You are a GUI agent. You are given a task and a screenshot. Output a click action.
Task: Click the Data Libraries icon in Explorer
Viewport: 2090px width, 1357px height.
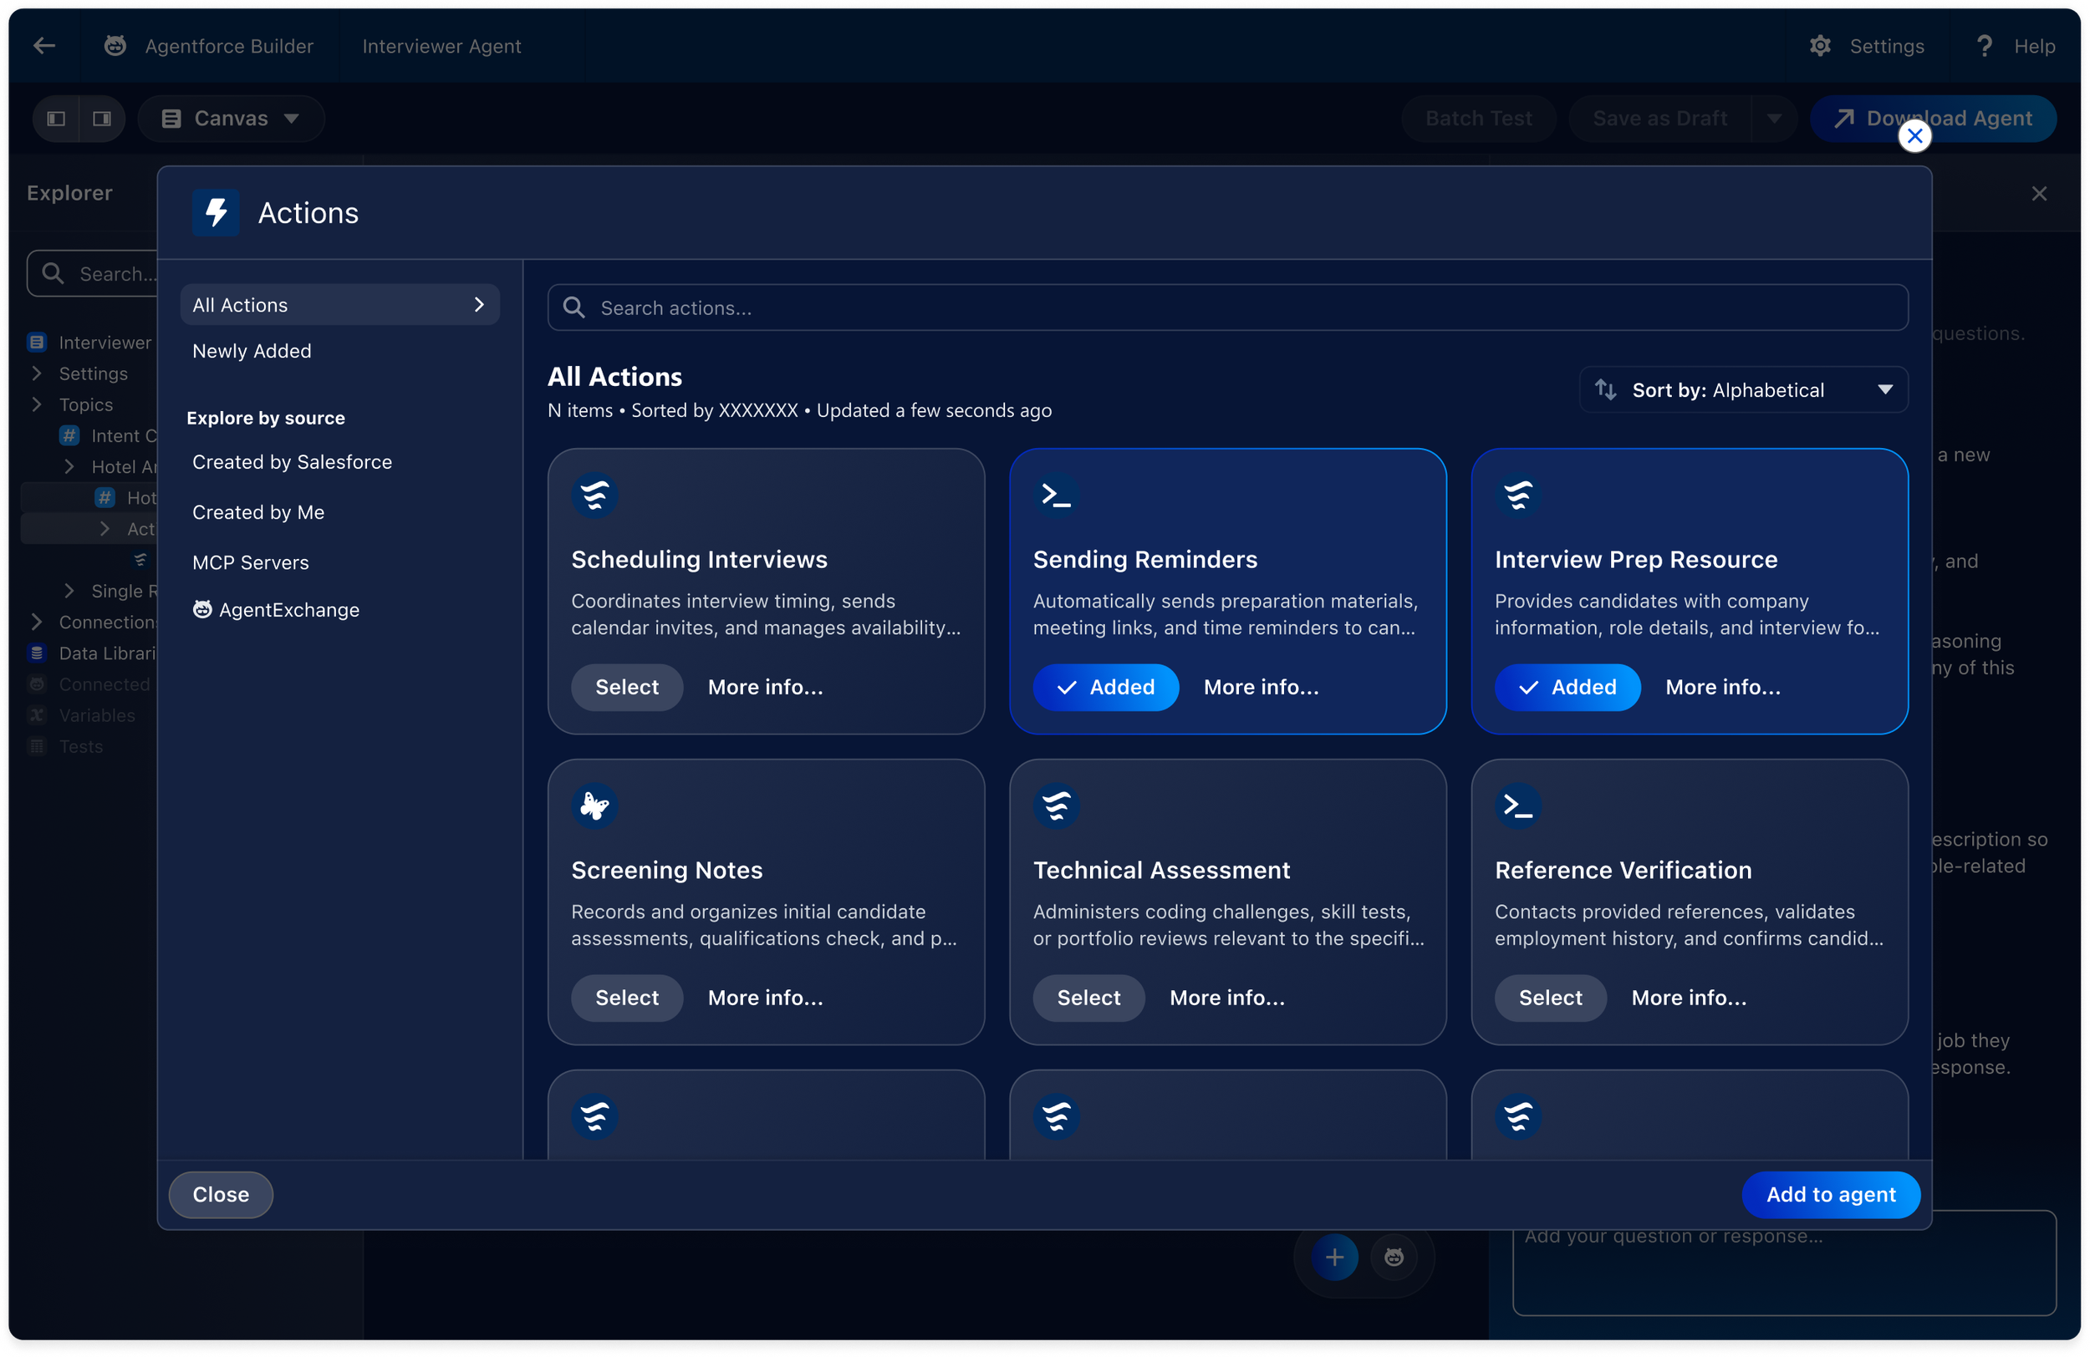pos(37,653)
